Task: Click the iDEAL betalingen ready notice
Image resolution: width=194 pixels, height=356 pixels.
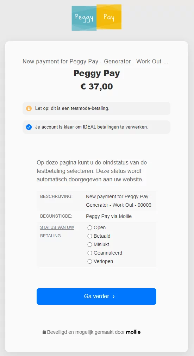Action: [x=96, y=127]
